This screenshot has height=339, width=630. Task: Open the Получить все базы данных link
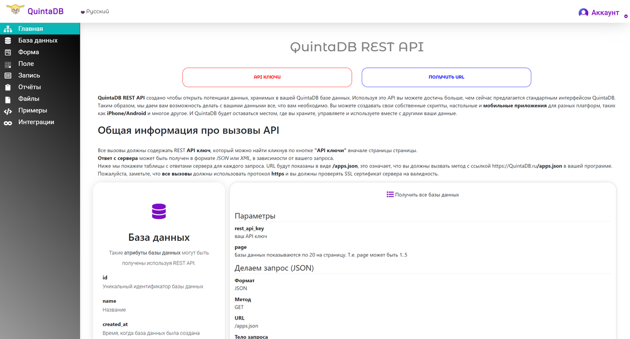[427, 195]
